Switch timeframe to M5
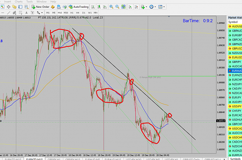 coord(54,13)
